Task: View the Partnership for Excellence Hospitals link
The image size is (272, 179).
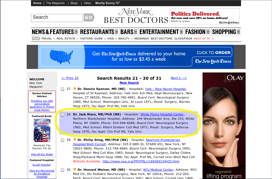Action: (42, 174)
